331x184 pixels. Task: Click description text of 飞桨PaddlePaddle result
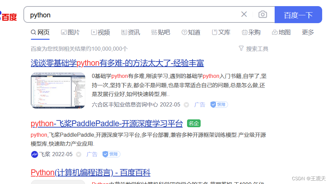click(x=148, y=139)
